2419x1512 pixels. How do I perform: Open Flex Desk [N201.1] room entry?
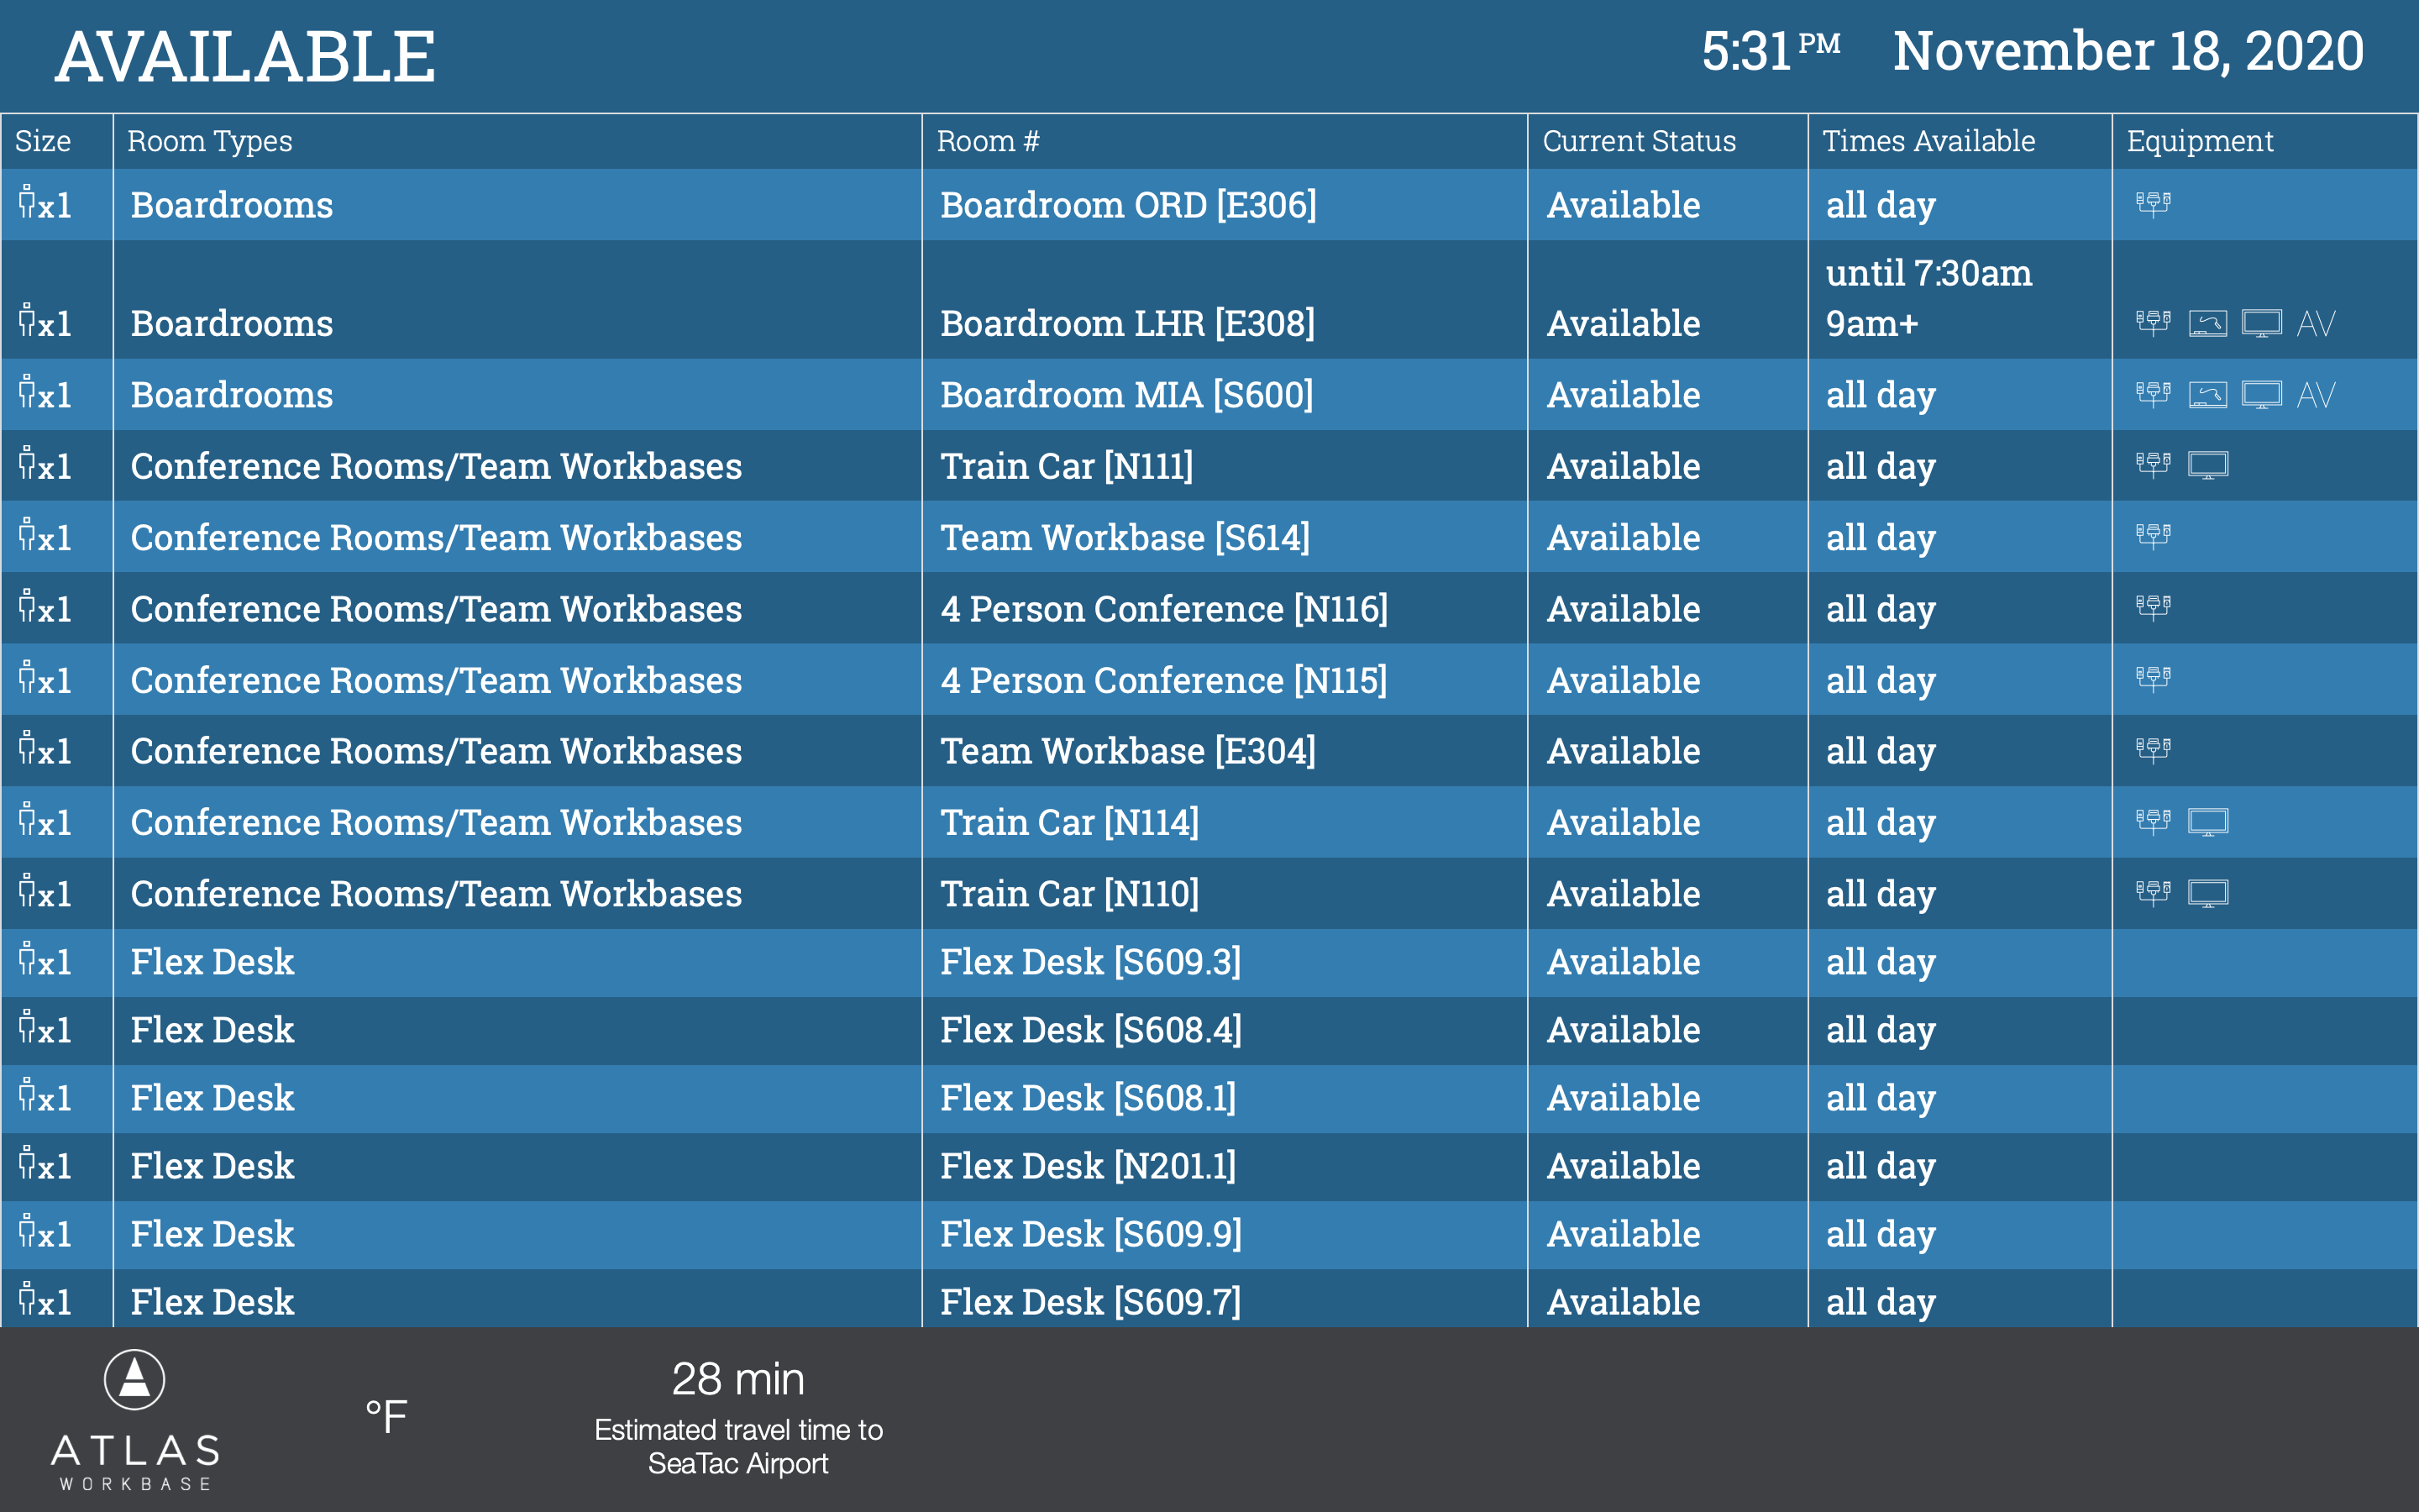click(1088, 1166)
